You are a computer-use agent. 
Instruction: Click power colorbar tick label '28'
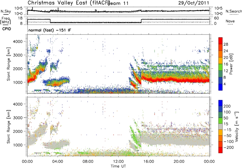pyautogui.click(x=226, y=44)
